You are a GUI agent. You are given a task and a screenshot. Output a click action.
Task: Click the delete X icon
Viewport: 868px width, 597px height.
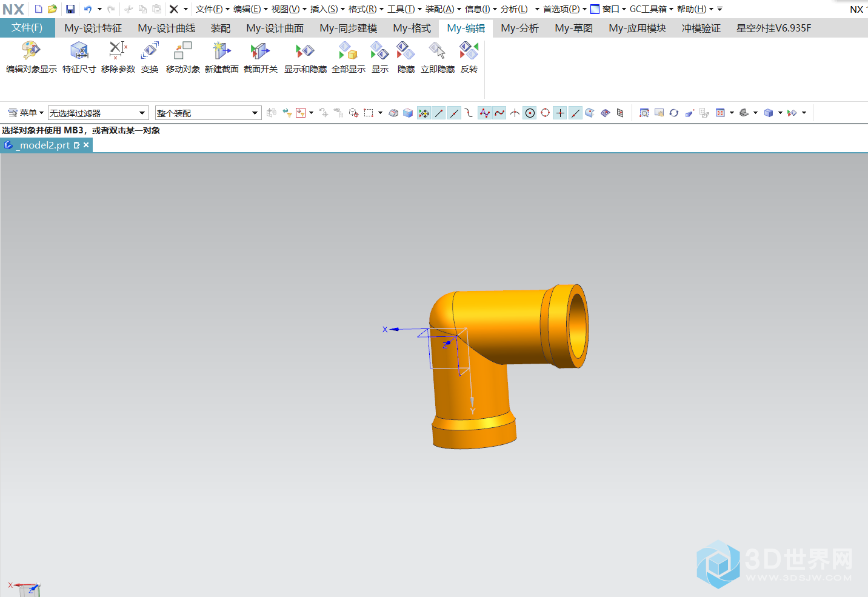pos(174,9)
